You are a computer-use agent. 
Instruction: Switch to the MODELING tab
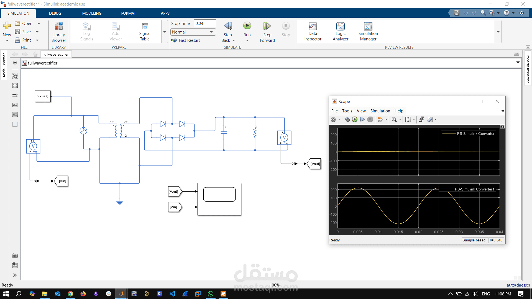point(92,13)
